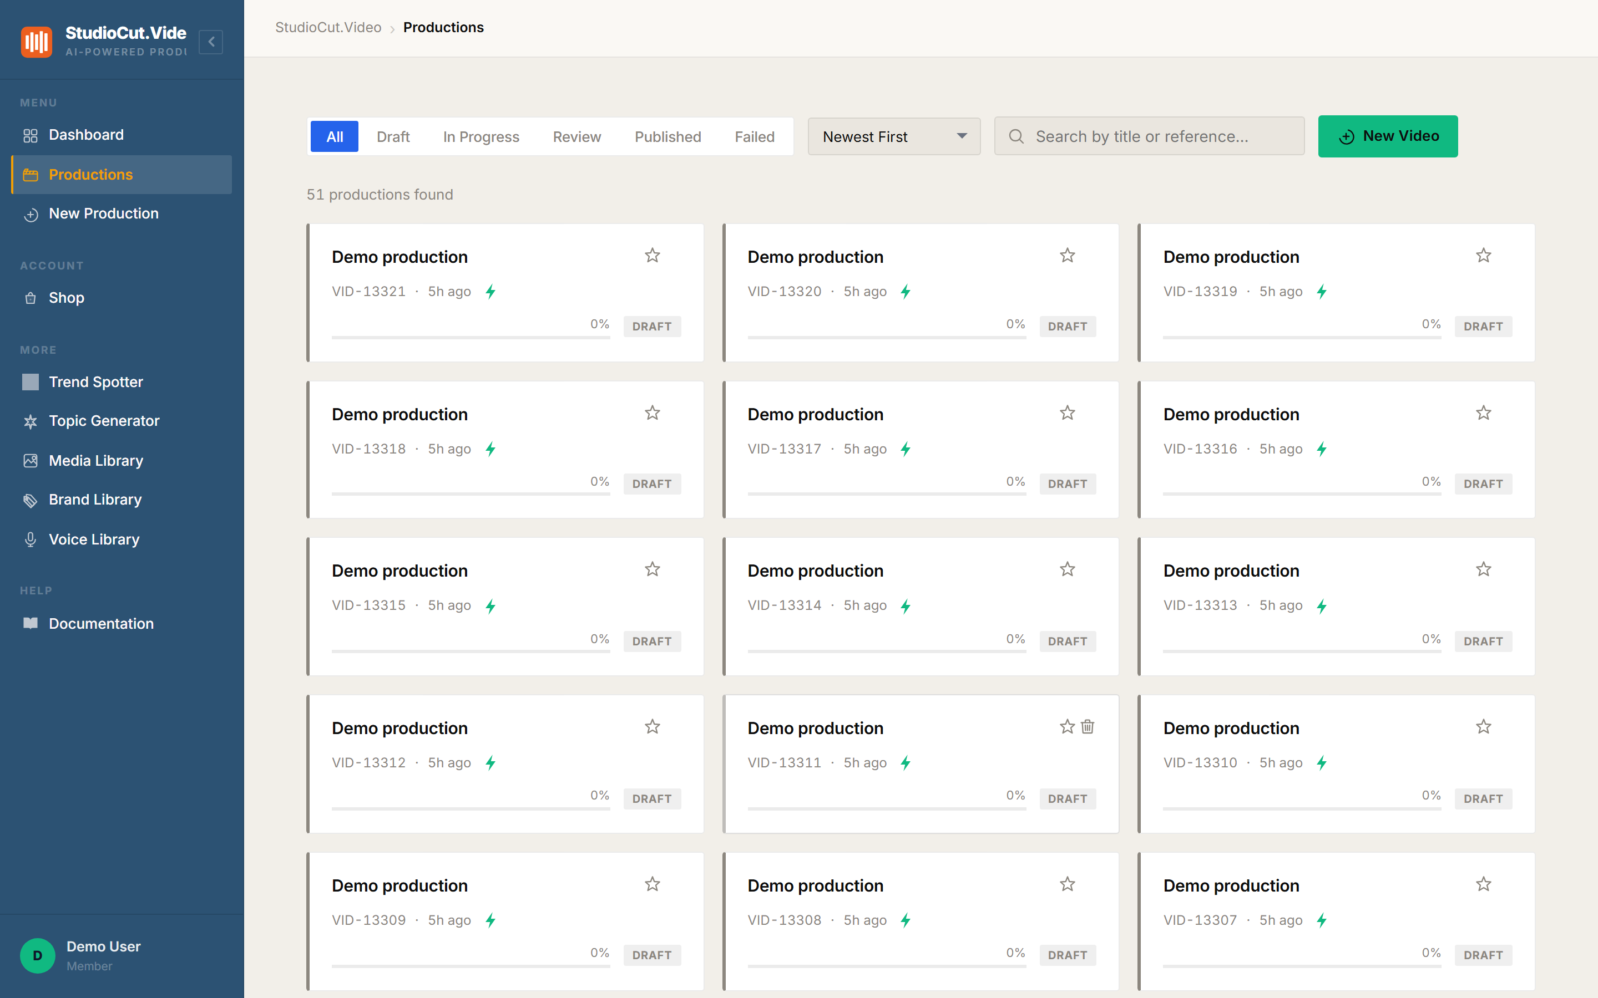Favorite the VID-13318 production star

653,413
